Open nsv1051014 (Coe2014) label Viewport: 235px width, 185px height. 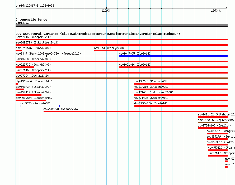click(x=135, y=65)
